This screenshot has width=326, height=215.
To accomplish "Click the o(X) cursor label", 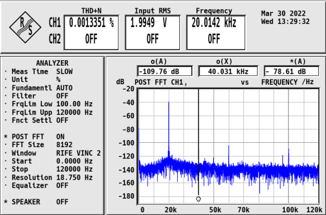I will [224, 61].
